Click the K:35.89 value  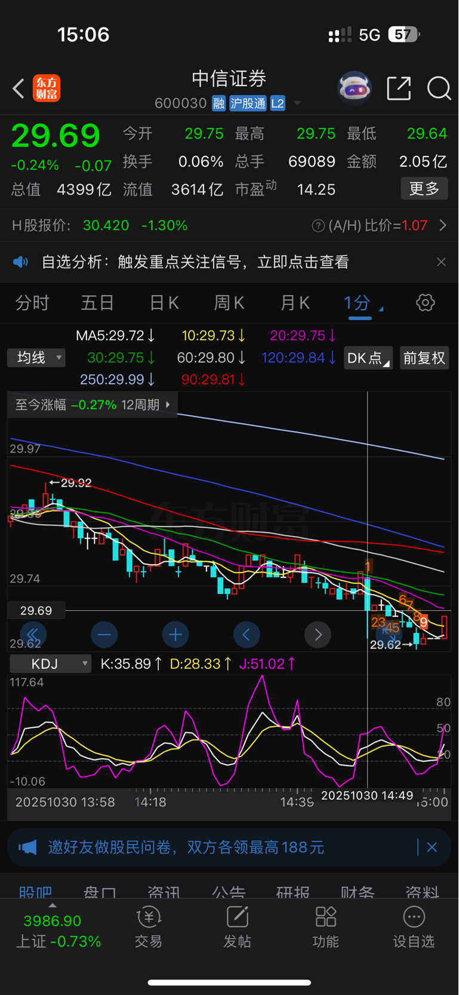(131, 663)
